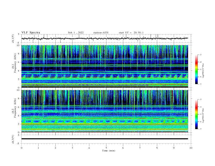Click the "-7" value below ch.2 colorbar
Screen dimensions: 215x166
(x=200, y=129)
